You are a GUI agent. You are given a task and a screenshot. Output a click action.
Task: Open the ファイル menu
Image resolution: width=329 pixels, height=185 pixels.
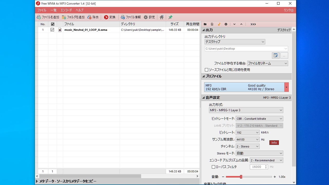point(42,10)
